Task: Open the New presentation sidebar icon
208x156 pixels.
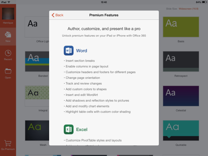Action: [x=8, y=35]
